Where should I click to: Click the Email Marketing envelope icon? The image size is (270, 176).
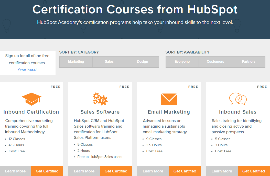[x=169, y=99]
